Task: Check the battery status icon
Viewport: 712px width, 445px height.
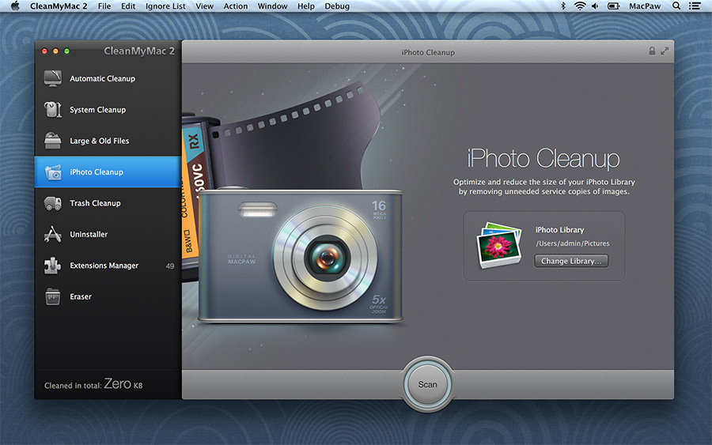Action: (613, 6)
